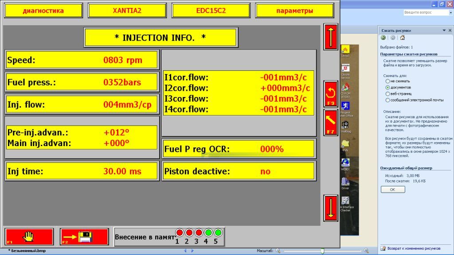Image resolution: width=454 pixels, height=255 pixels.
Task: Click the F1 stop hand button
Action: tap(29, 237)
